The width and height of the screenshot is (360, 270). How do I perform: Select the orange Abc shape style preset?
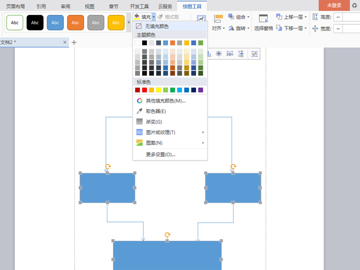(76, 22)
